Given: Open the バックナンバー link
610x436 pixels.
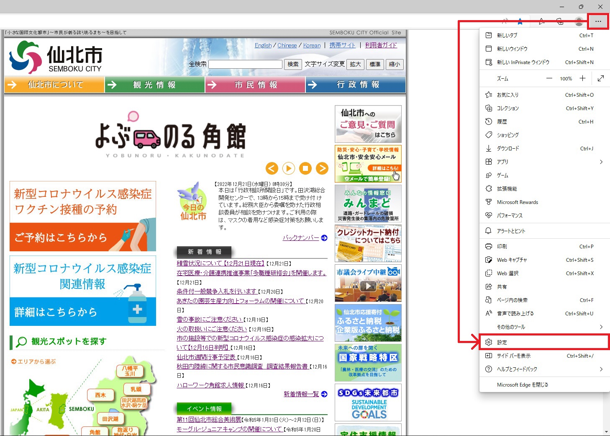Looking at the screenshot, I should [301, 237].
